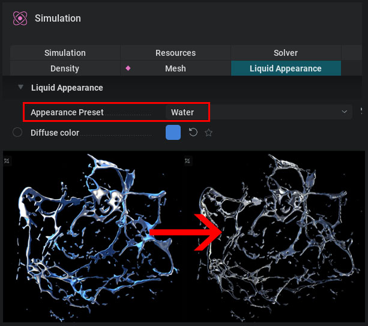Select the Mesh tab
Image resolution: width=368 pixels, height=326 pixels.
(175, 68)
